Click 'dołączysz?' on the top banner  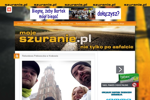[108, 14]
